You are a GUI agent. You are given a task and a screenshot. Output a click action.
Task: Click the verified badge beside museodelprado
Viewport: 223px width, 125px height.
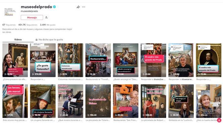click(54, 7)
